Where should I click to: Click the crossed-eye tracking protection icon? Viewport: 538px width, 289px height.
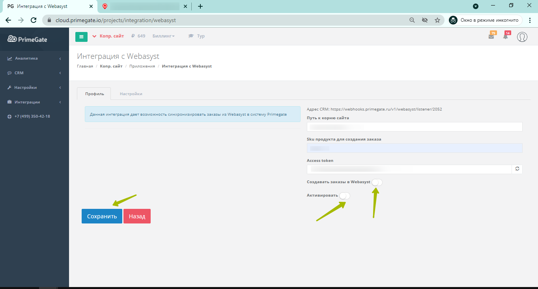point(425,20)
